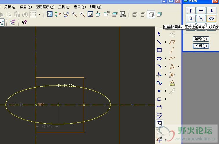The height and width of the screenshot is (144, 219).
Task: Open the 窗口(W) menu
Action: click(79, 7)
